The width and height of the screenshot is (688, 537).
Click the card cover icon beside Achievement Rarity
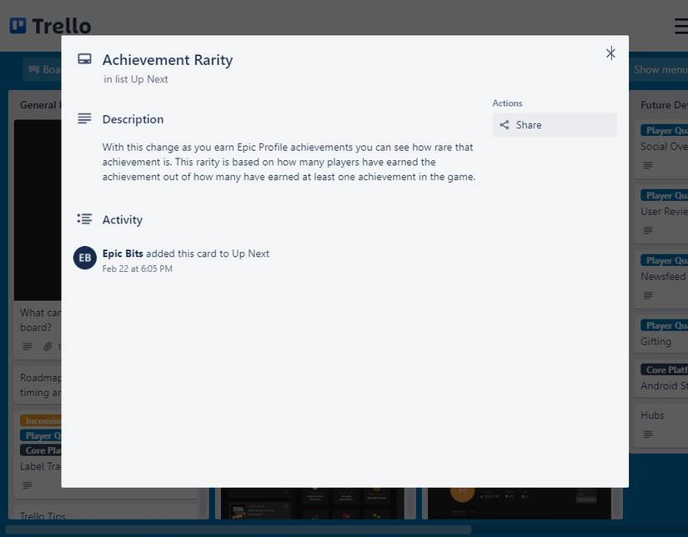83,58
